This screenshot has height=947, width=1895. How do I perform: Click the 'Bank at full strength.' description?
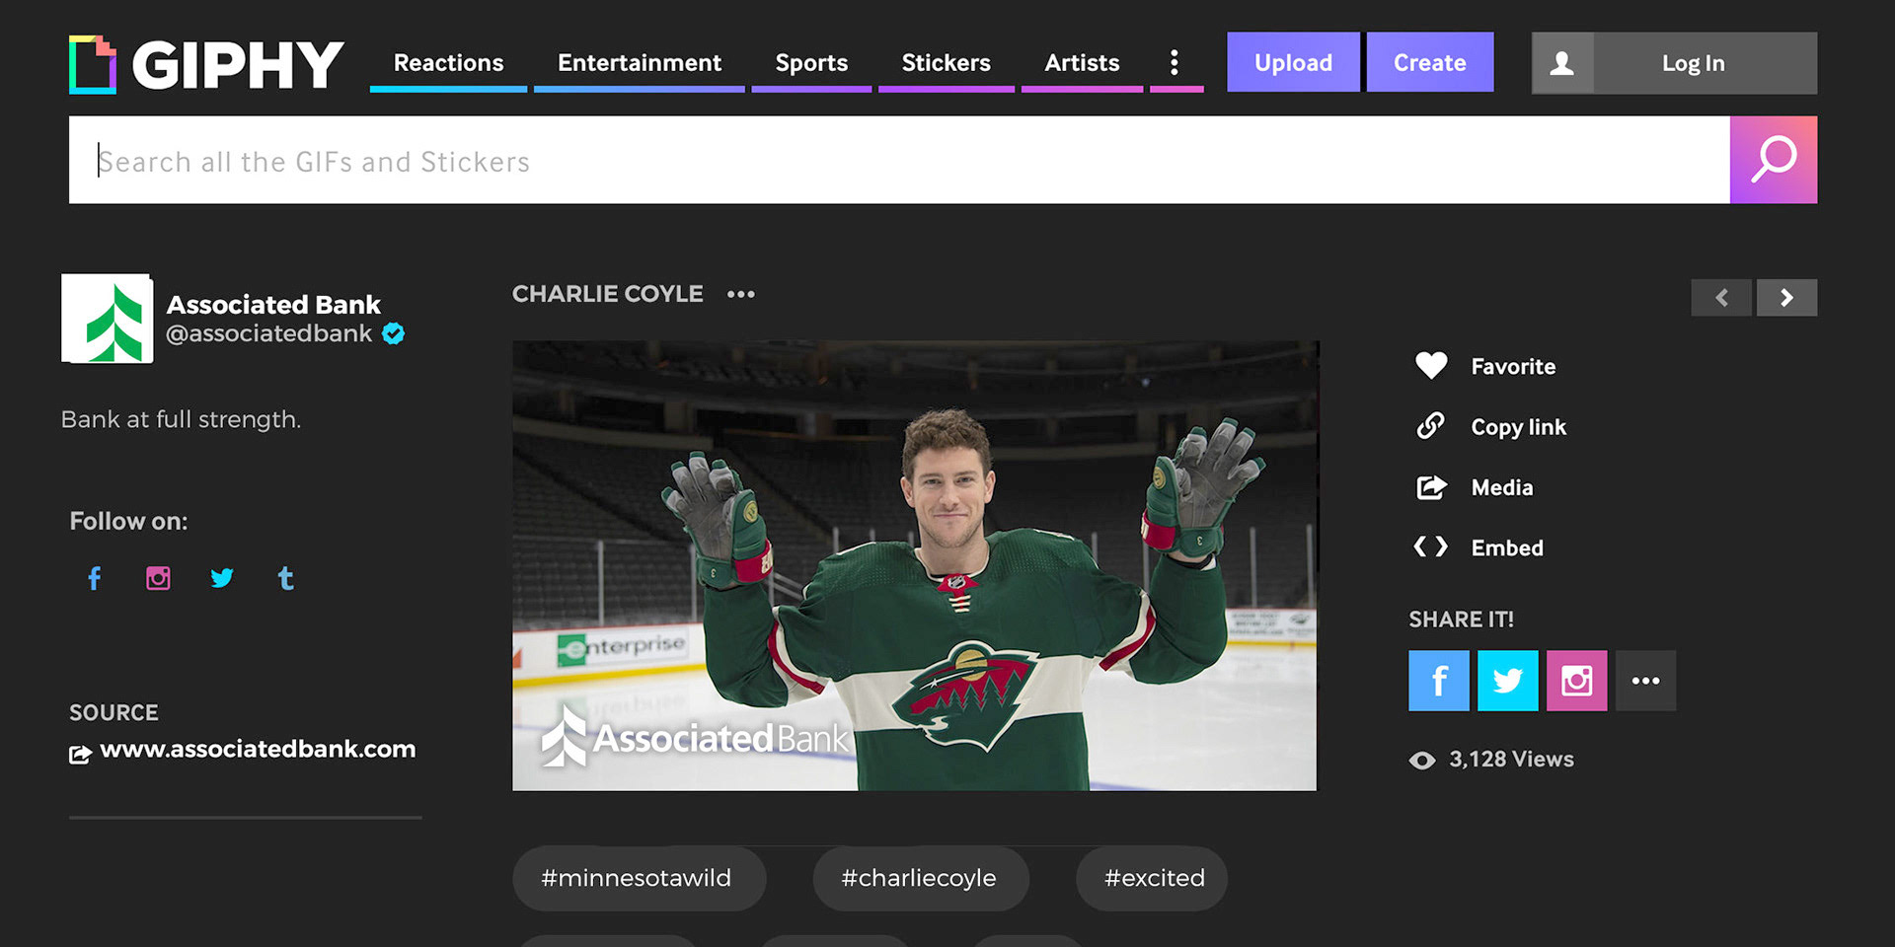(181, 419)
